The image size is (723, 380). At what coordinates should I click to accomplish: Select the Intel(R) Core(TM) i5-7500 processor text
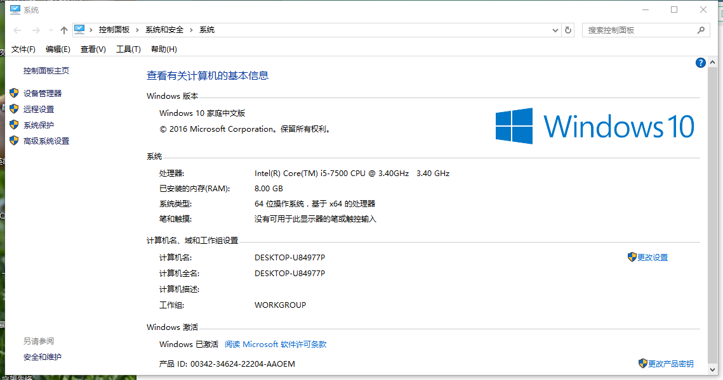352,174
